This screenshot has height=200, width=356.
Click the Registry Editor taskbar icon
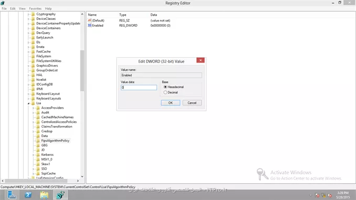[60, 195]
